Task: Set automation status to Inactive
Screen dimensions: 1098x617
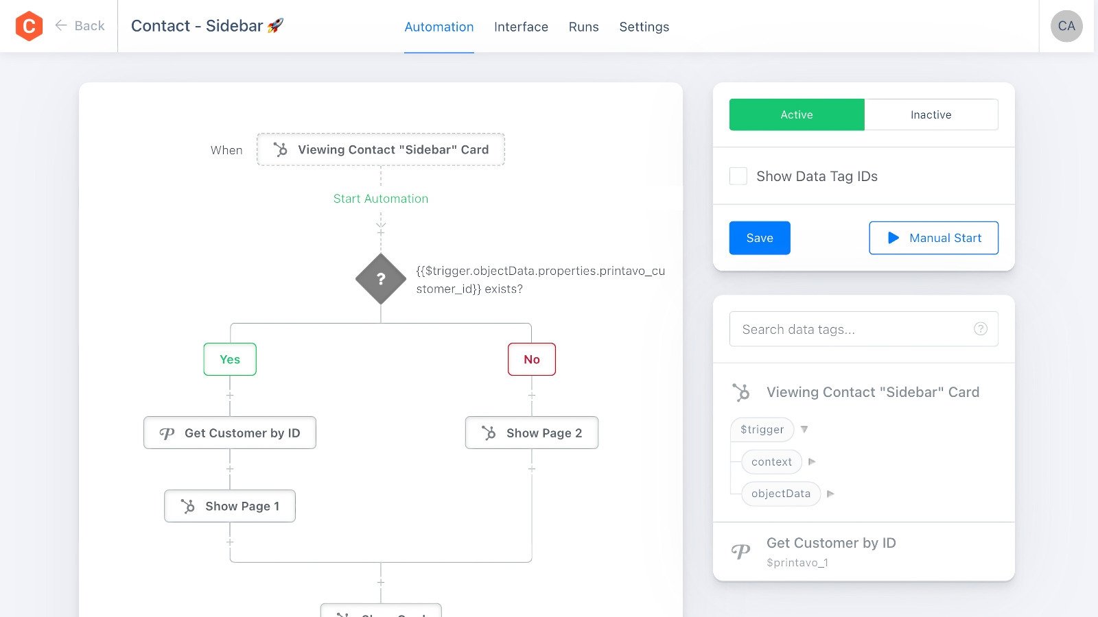Action: pyautogui.click(x=931, y=114)
